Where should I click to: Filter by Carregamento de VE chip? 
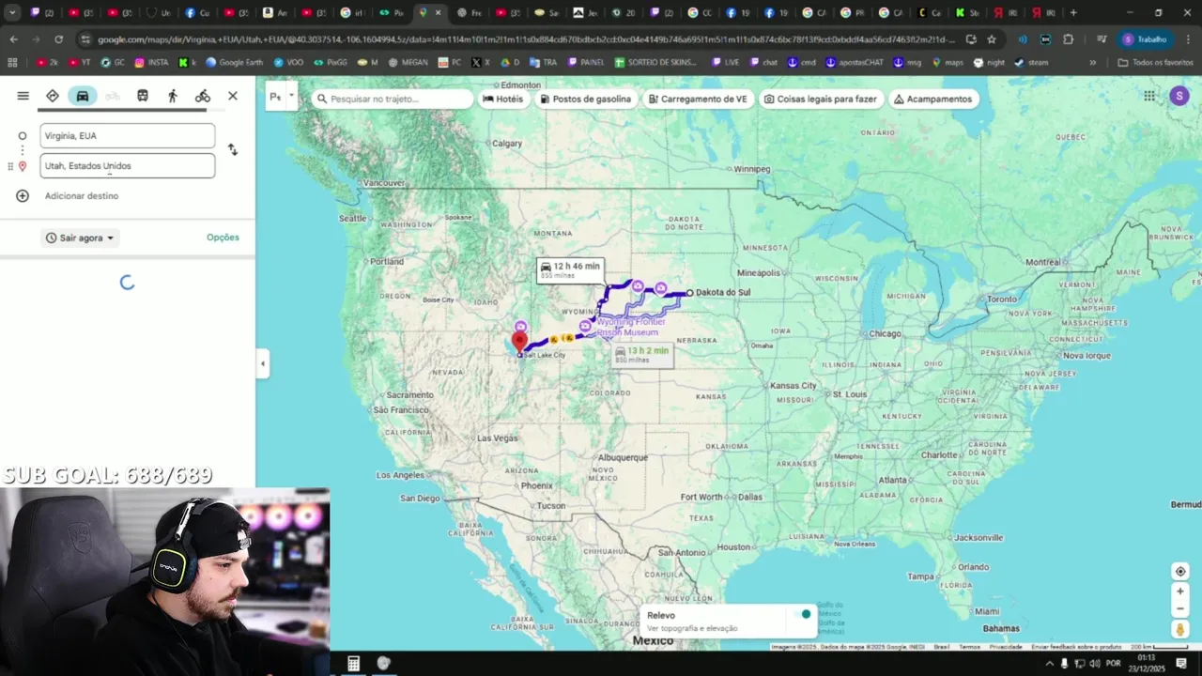(x=698, y=99)
